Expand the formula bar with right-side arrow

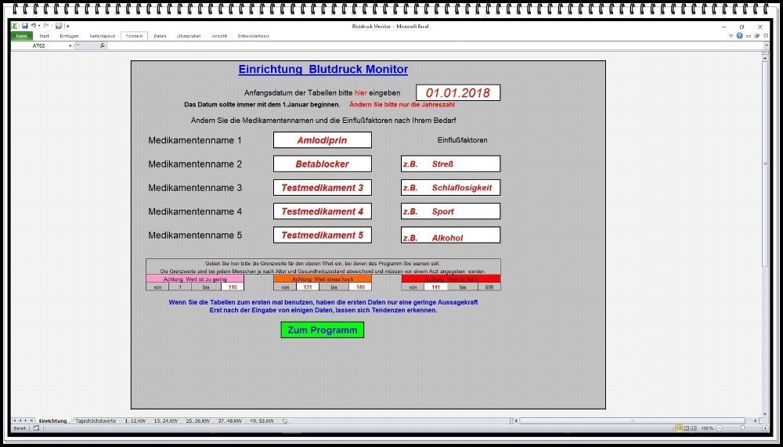[x=767, y=45]
